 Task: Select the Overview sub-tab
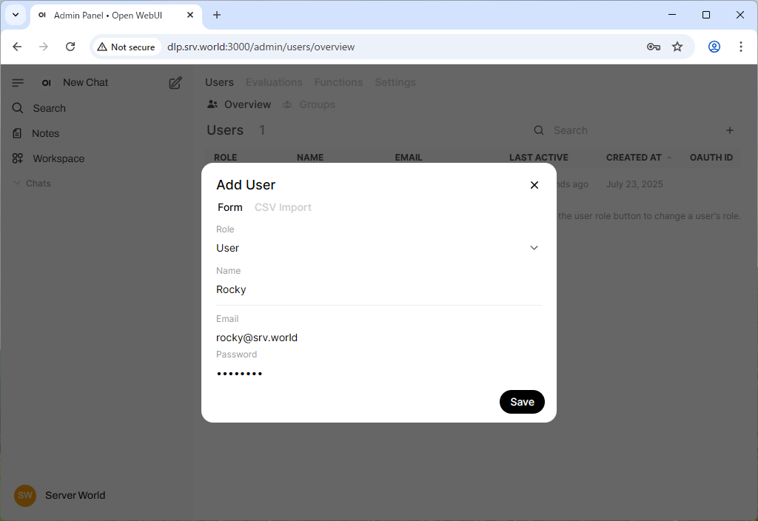(239, 104)
